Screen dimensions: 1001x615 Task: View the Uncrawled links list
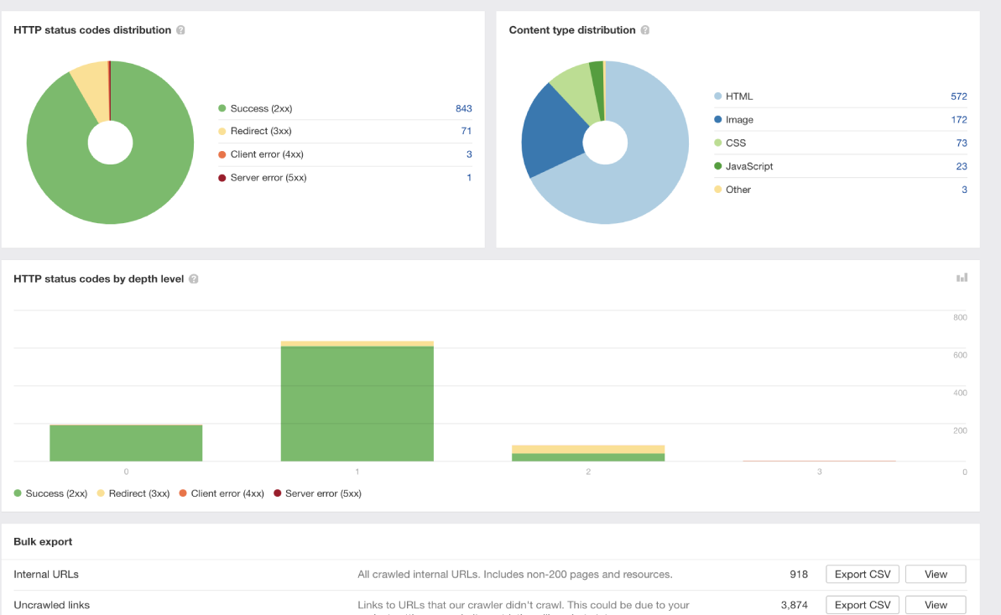936,605
